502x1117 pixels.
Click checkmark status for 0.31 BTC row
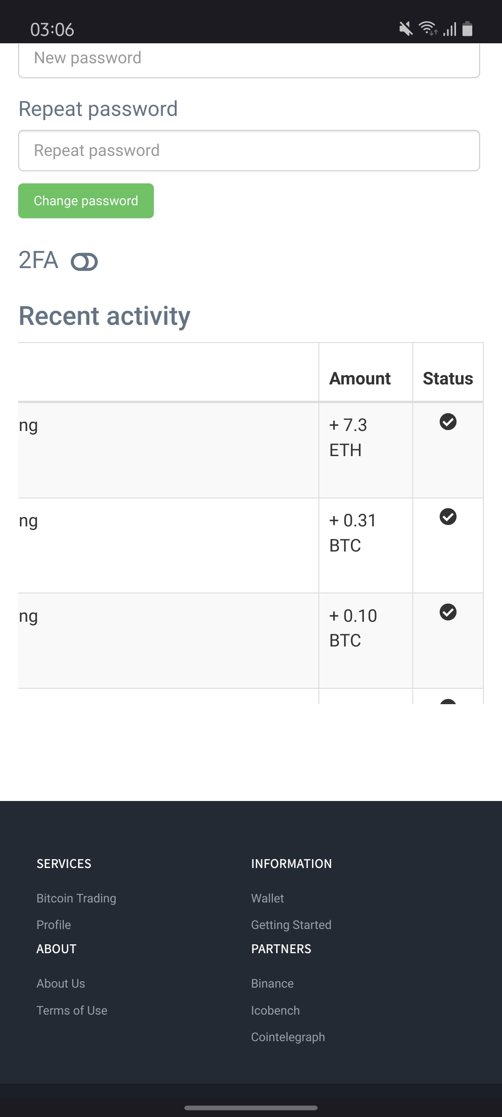[x=448, y=517]
